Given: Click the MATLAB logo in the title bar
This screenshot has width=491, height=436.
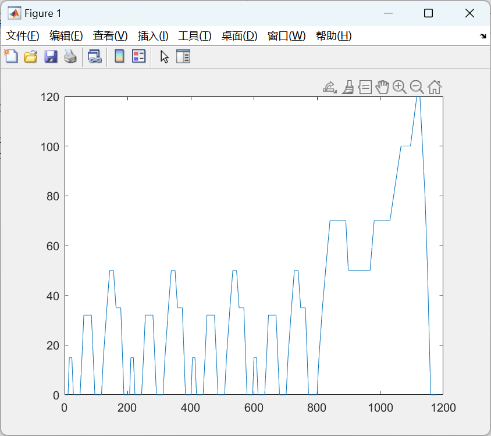Looking at the screenshot, I should [x=15, y=13].
